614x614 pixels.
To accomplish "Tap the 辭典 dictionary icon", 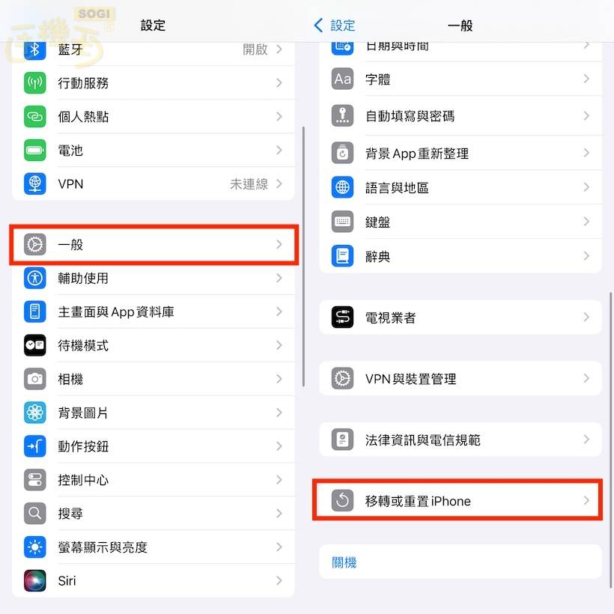I will tap(342, 255).
